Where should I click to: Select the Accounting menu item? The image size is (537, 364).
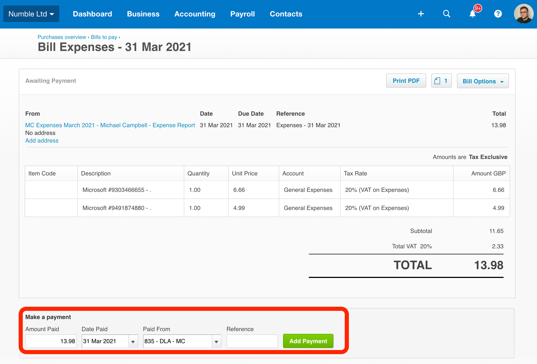click(x=194, y=13)
